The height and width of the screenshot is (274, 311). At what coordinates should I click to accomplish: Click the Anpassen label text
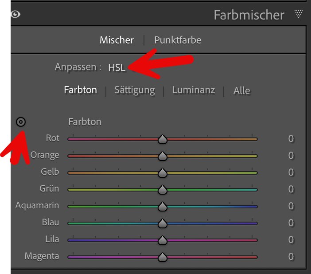[x=78, y=67]
